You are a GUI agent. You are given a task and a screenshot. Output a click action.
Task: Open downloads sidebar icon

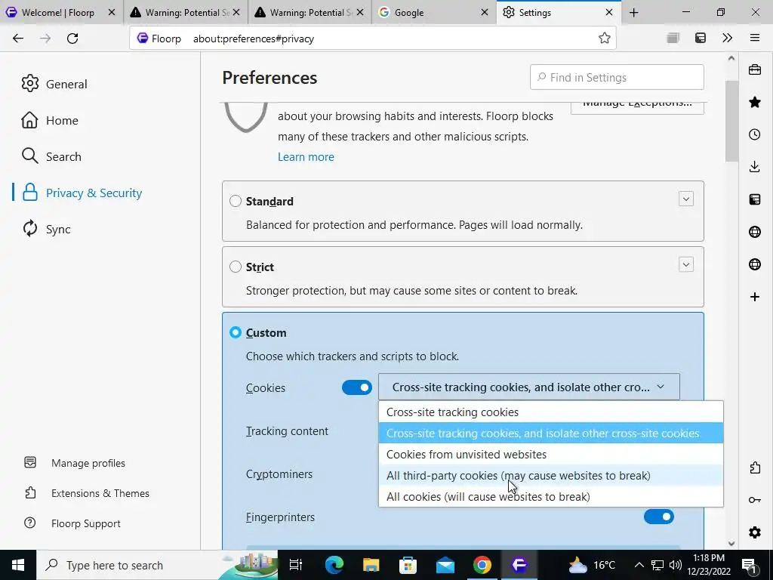pos(755,167)
